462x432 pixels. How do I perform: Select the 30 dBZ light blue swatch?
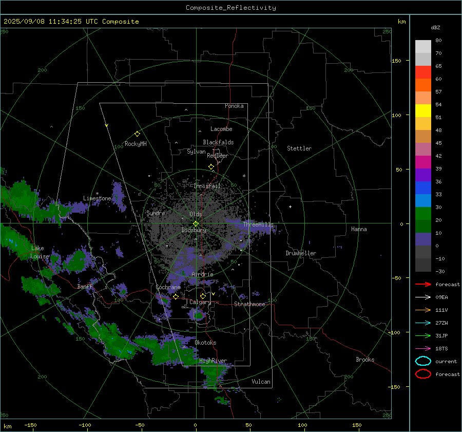point(423,200)
